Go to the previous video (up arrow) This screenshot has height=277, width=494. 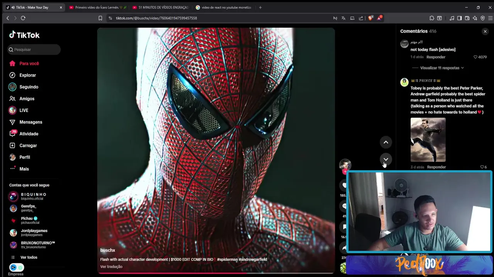pyautogui.click(x=386, y=142)
